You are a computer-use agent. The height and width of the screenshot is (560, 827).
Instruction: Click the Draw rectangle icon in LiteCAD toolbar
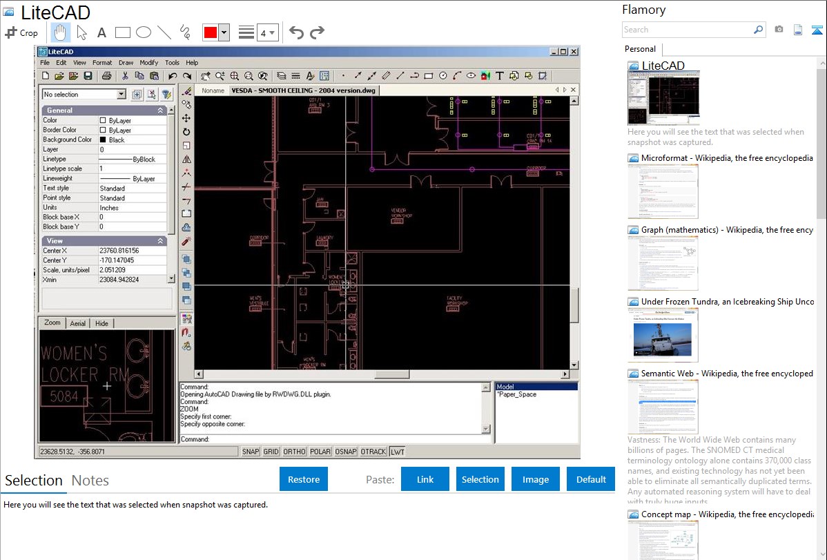428,76
